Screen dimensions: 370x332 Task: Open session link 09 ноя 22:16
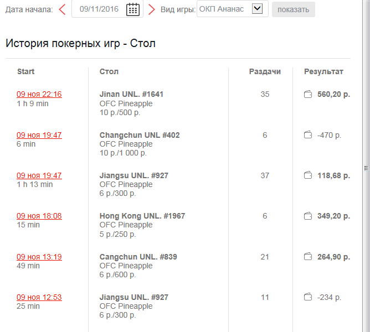click(x=39, y=94)
